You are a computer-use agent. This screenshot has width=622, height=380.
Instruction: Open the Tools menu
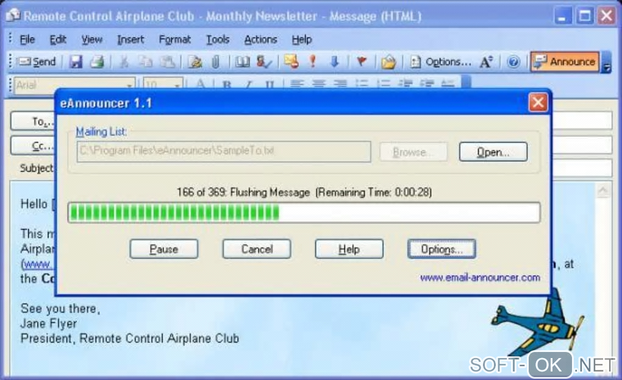218,40
